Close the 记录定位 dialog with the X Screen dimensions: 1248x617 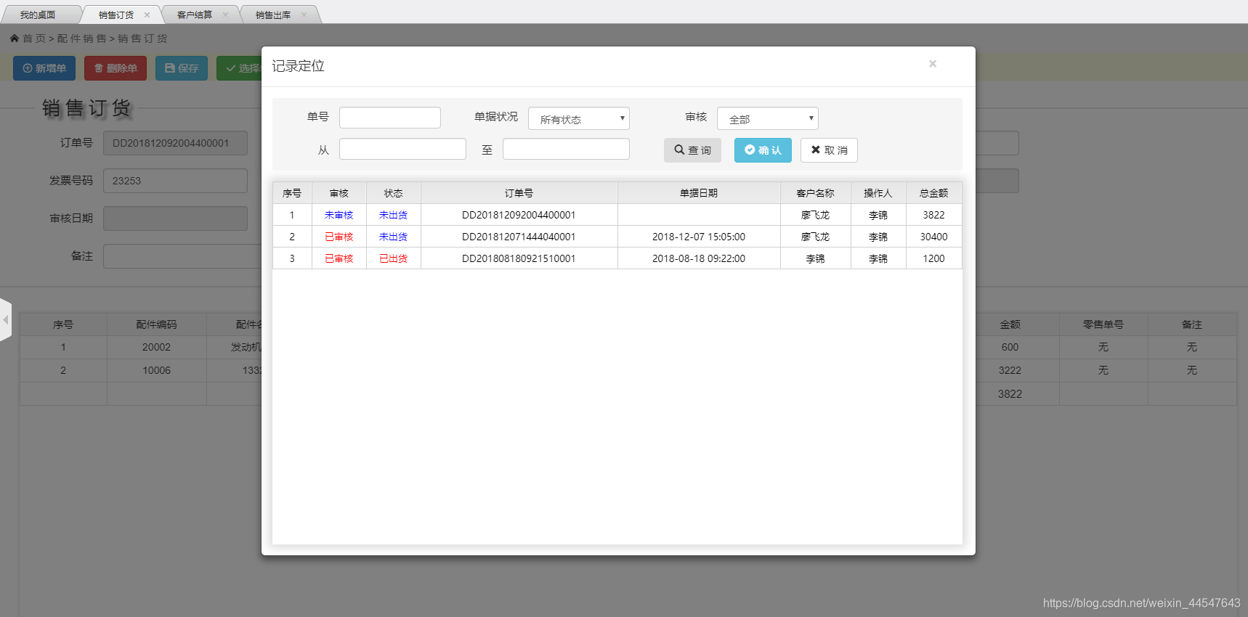(x=933, y=64)
